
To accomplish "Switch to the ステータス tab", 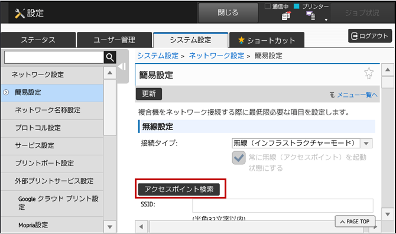I will 38,40.
